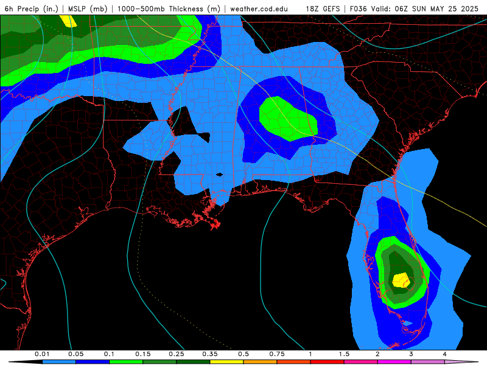Click the 0.25 legend value
This screenshot has width=487, height=365.
coord(177,354)
